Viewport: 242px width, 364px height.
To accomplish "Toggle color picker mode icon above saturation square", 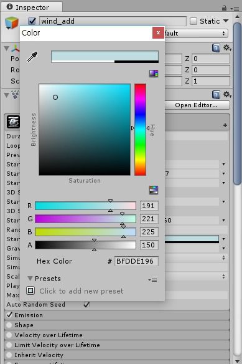I will click(154, 74).
